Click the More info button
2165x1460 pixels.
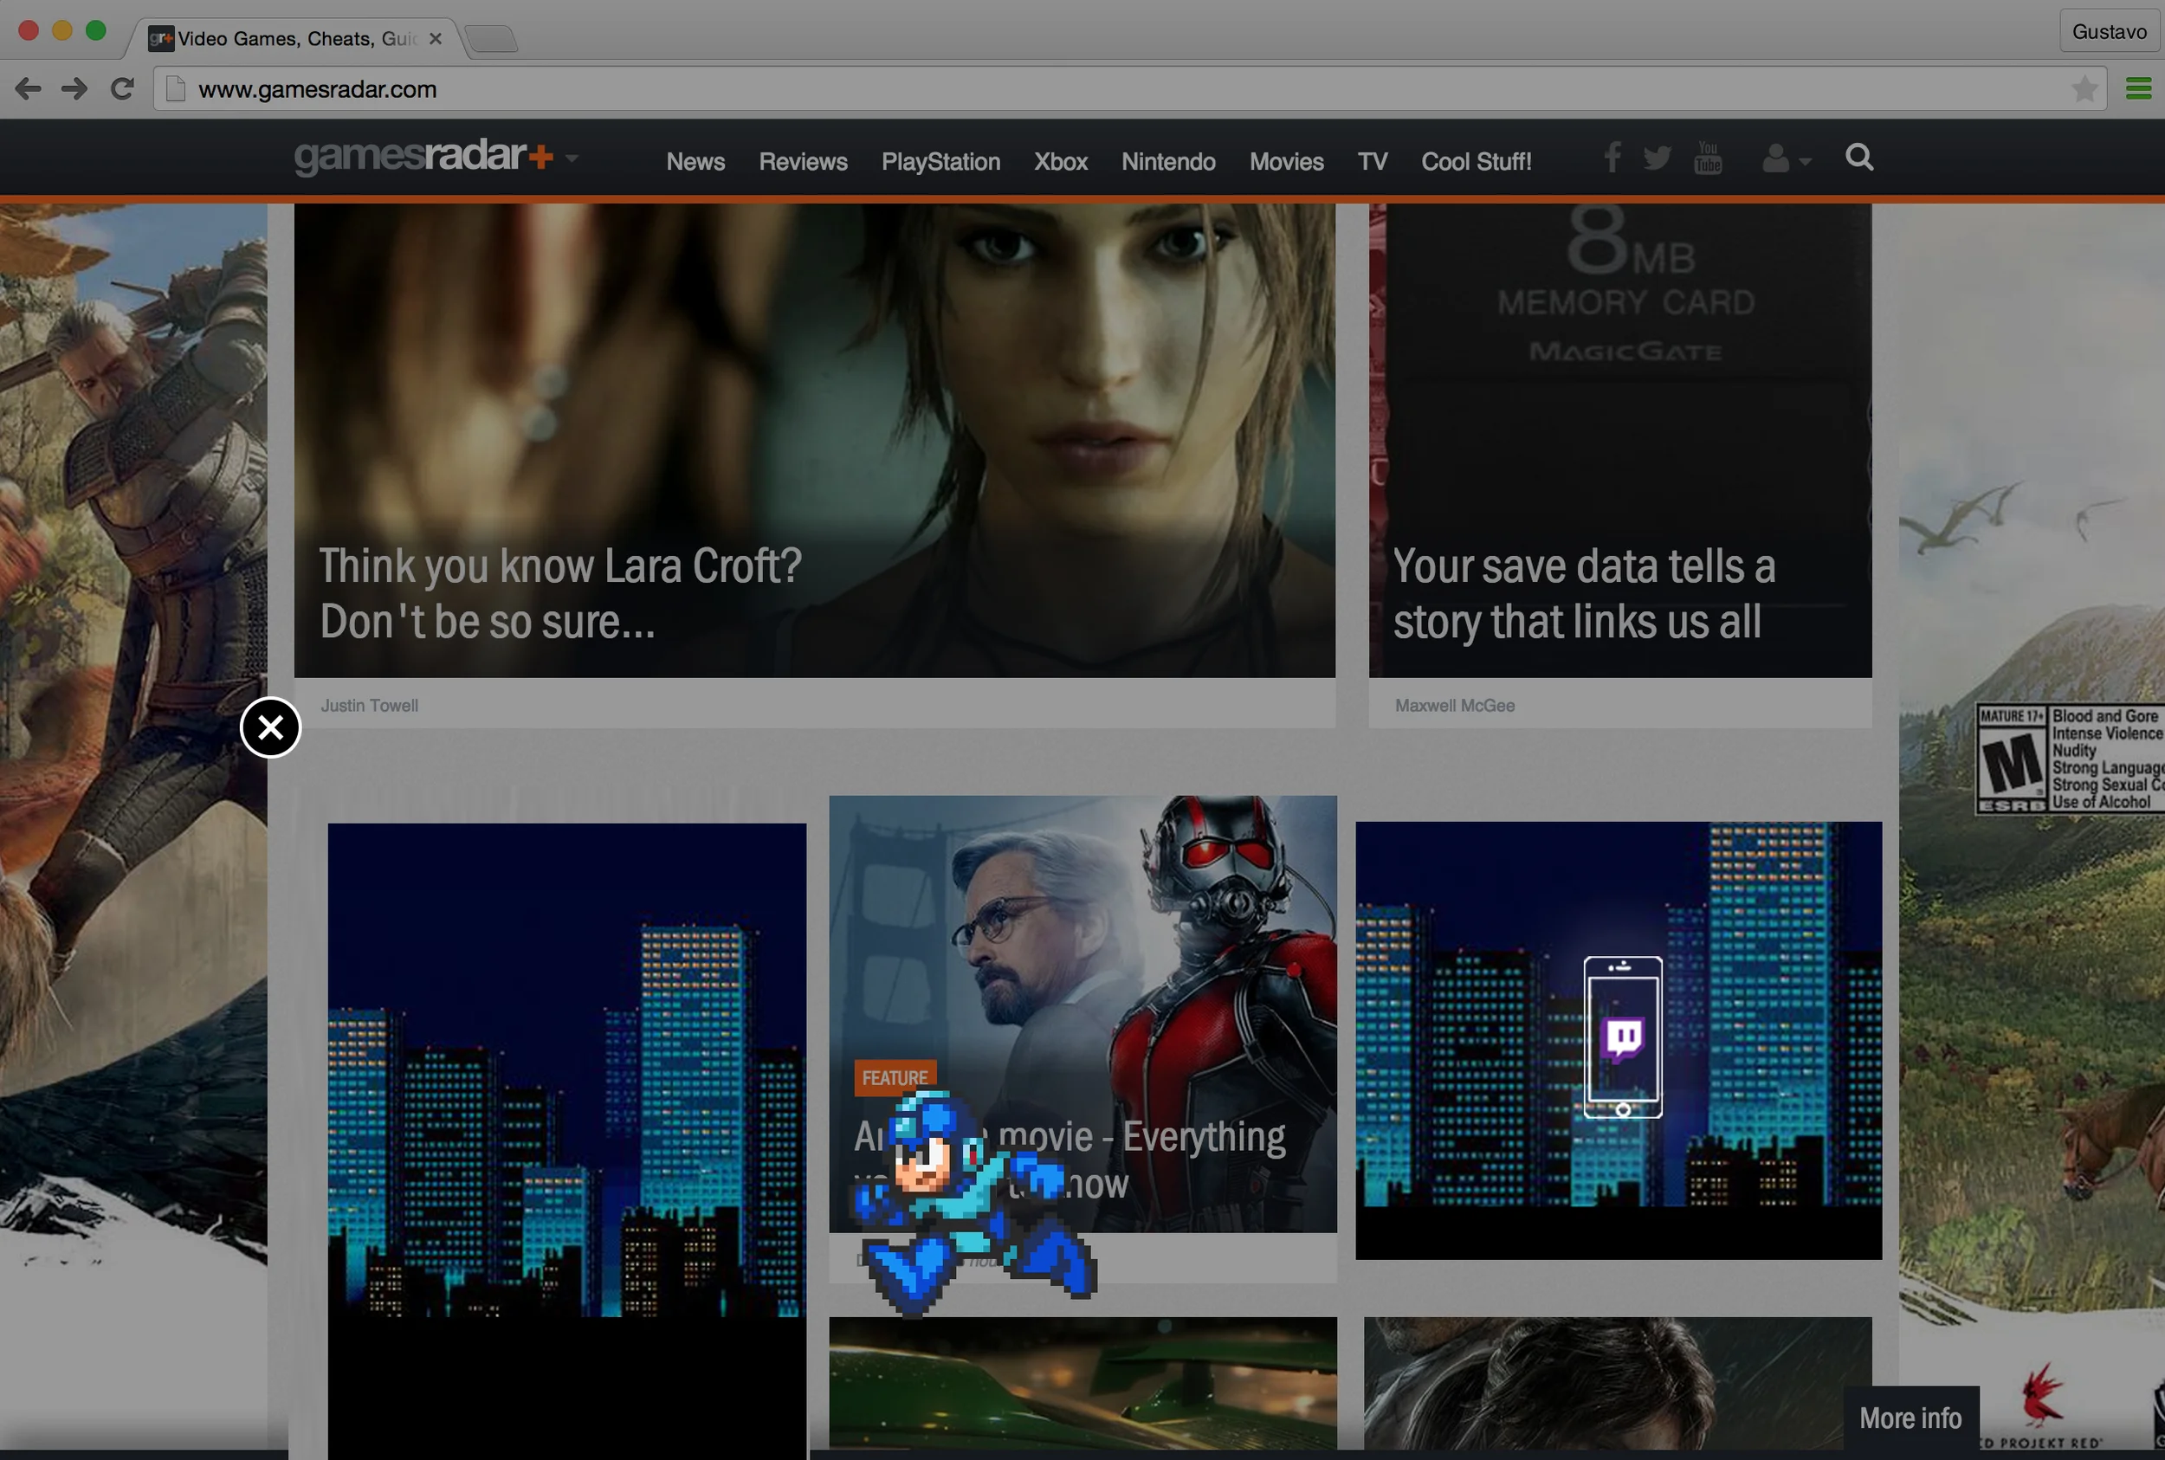coord(1910,1418)
